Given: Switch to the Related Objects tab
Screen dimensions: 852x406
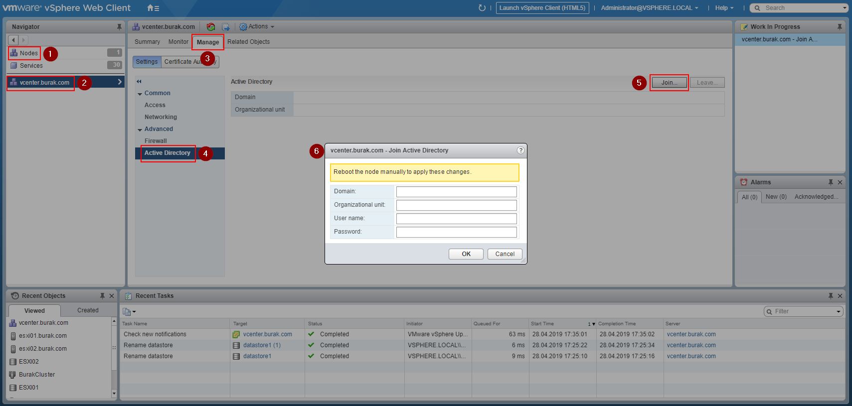Looking at the screenshot, I should (x=248, y=42).
